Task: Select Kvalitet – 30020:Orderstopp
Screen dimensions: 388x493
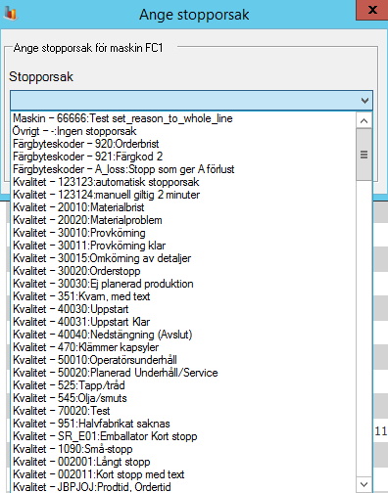Action: pos(183,271)
